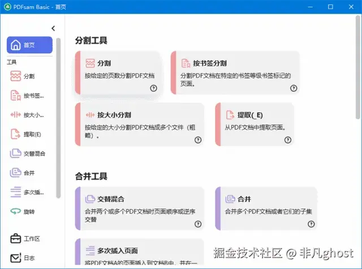362x269 pixels.
Task: Open the 分割 card in 分割工具
Action: pos(118,73)
